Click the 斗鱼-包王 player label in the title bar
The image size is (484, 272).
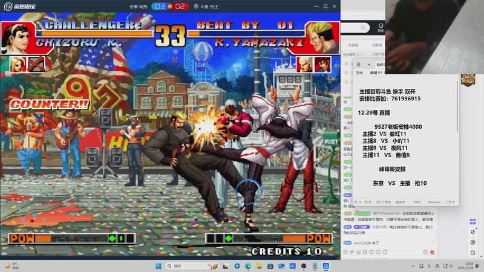coord(209,7)
